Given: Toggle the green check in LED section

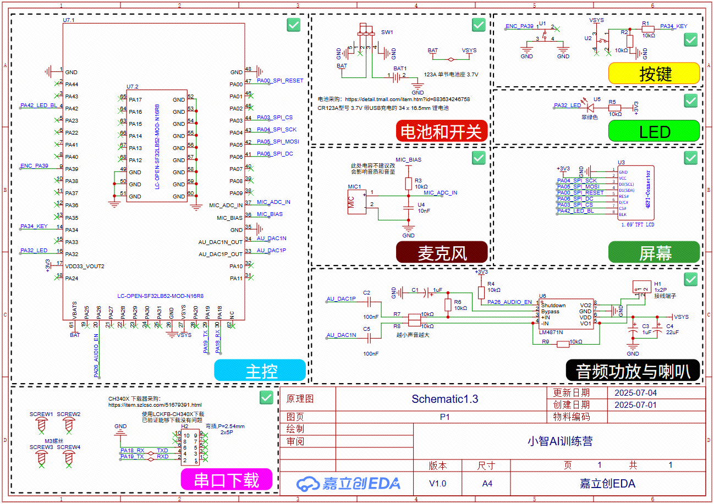Looking at the screenshot, I should (x=690, y=101).
